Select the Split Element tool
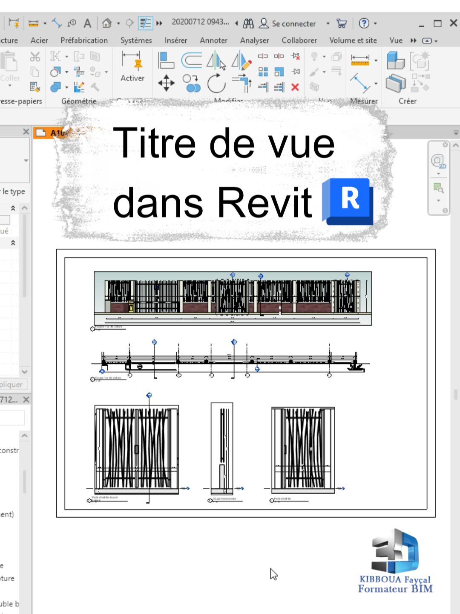Viewport: 460px width, 614px height. point(263,56)
